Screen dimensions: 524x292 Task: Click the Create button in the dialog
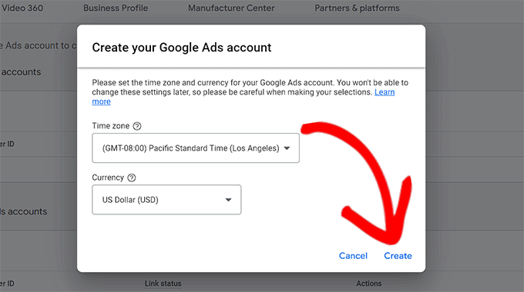(398, 256)
